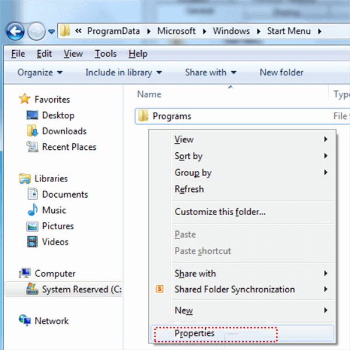
Task: Choose Properties from the context menu
Action: [243, 333]
